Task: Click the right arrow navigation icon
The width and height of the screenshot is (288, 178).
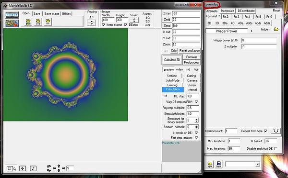Action: point(63,168)
